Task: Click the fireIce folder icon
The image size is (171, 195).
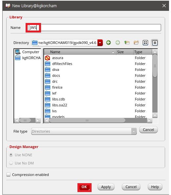Action: tap(48, 87)
